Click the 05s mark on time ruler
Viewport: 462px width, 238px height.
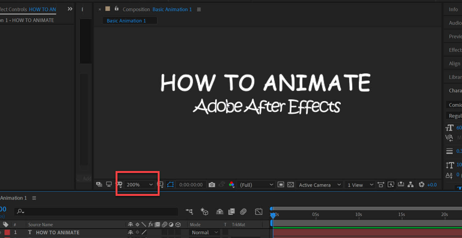[315, 214]
